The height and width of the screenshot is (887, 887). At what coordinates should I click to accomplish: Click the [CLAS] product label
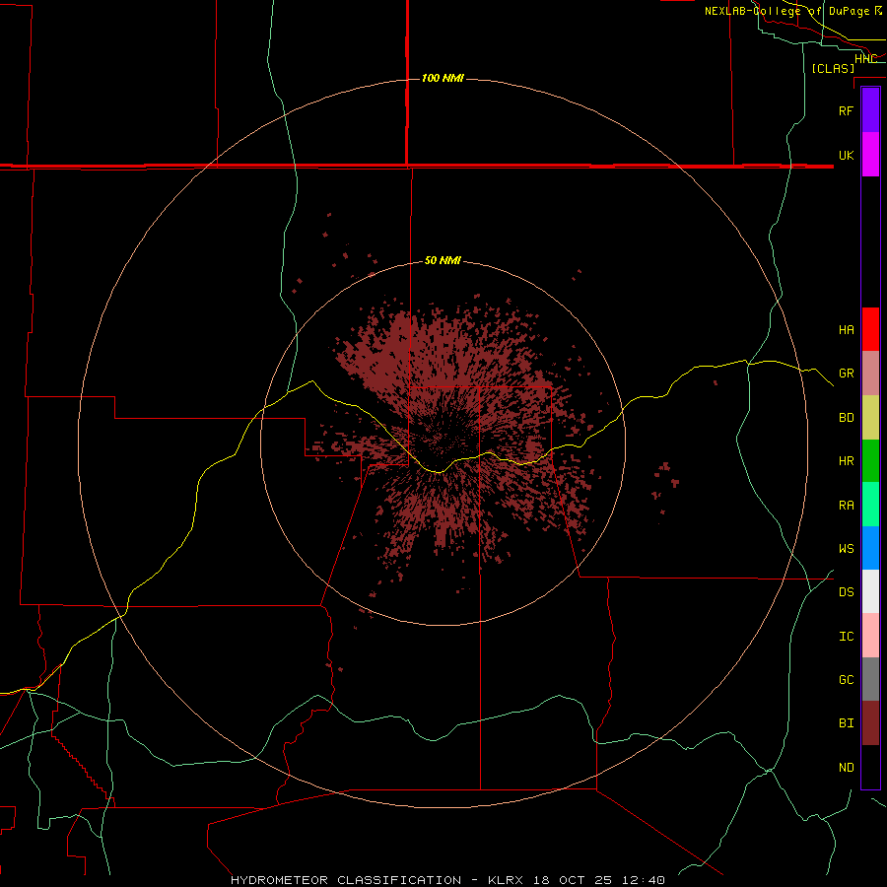point(833,68)
